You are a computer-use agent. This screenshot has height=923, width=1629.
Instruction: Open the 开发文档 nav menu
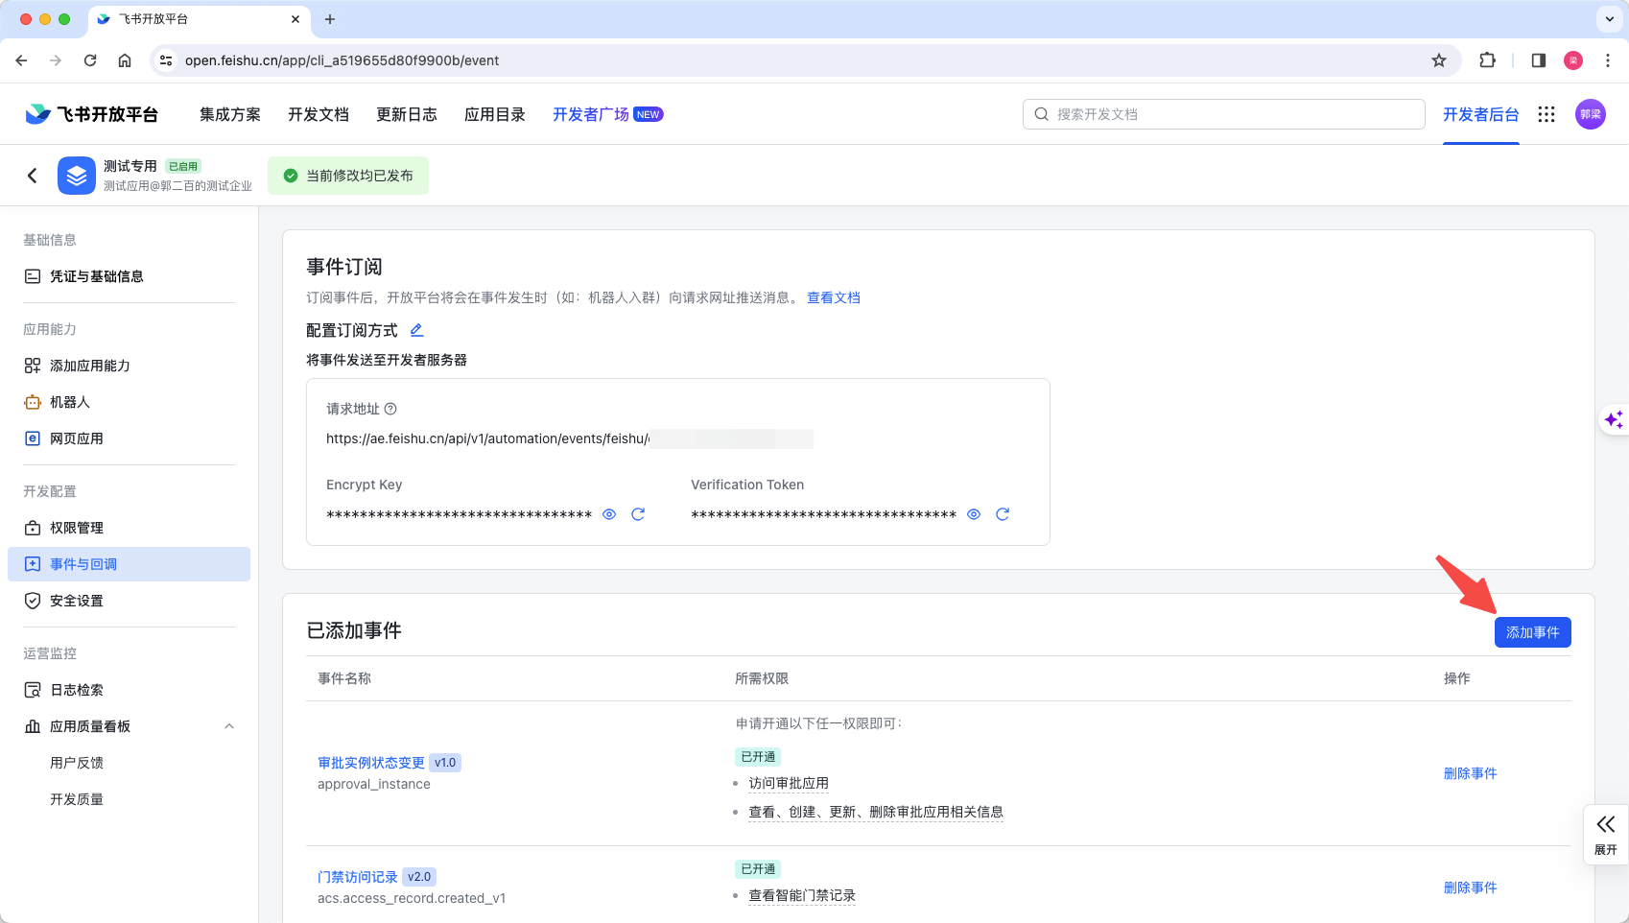[319, 114]
